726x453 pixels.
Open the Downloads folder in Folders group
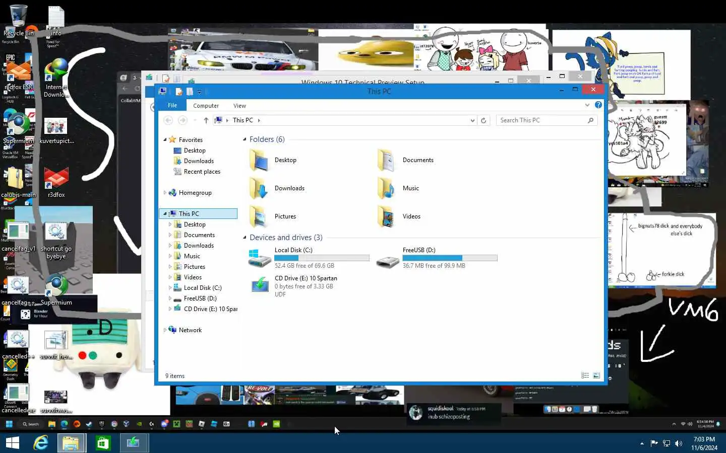pos(276,188)
